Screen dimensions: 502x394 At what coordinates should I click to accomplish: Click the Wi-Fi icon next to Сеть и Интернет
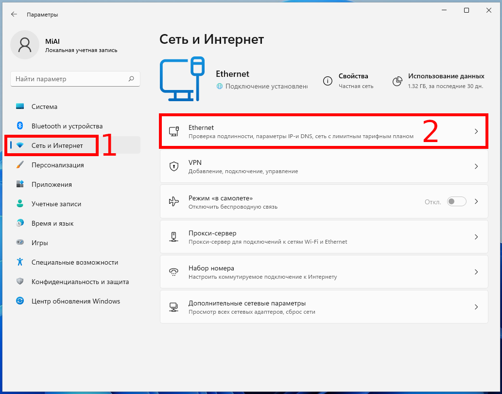(20, 145)
